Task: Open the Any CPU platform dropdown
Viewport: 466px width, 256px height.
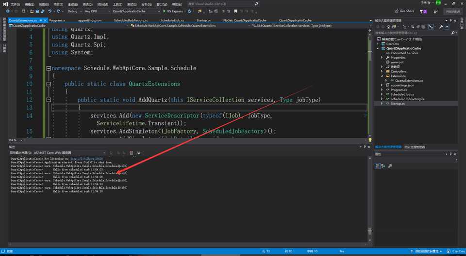Action: tap(97, 11)
